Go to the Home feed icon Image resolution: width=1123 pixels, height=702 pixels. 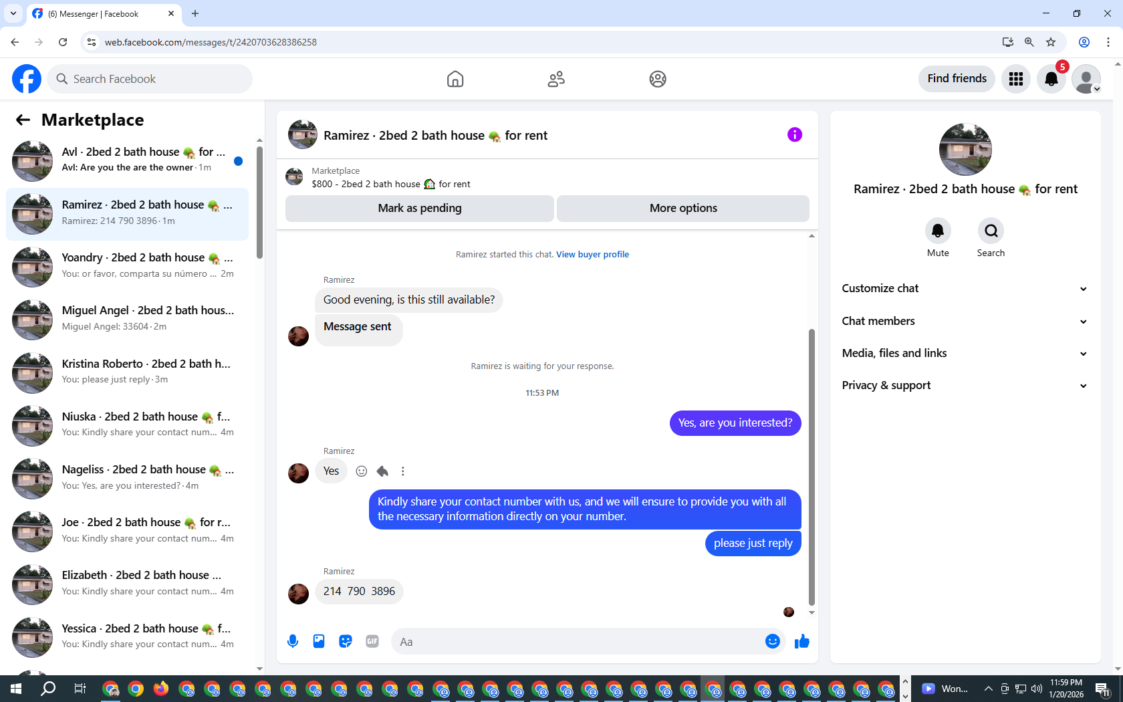455,79
